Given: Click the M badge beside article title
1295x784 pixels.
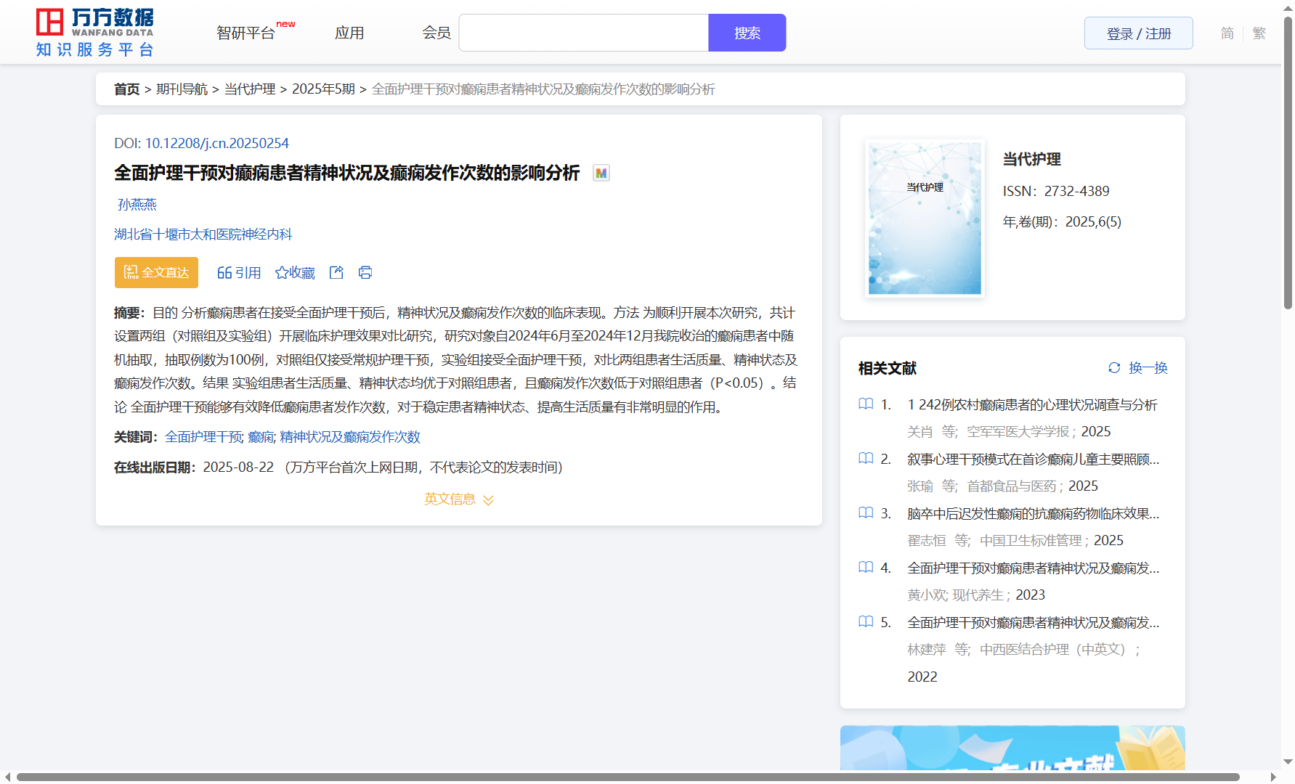Looking at the screenshot, I should [601, 173].
